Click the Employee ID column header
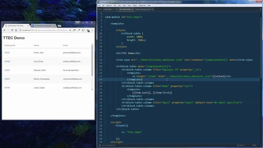The height and width of the screenshot is (148, 263). pos(10,45)
